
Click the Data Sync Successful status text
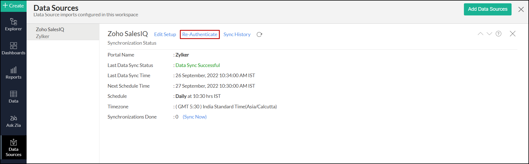click(x=197, y=65)
